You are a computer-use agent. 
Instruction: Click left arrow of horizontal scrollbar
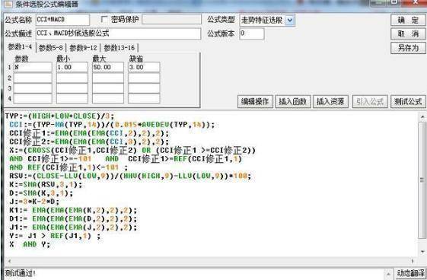coord(10,261)
